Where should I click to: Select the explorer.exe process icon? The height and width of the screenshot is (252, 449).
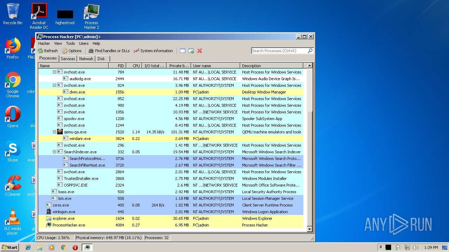click(49, 218)
